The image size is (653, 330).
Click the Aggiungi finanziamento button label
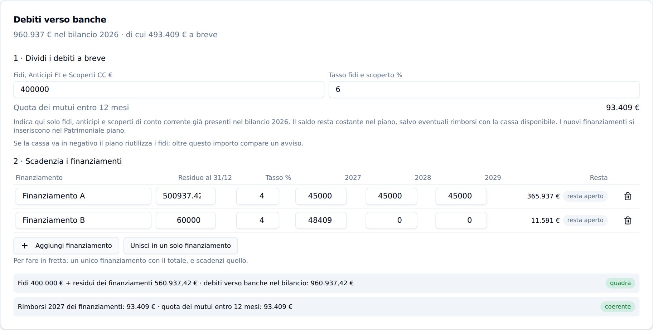click(x=74, y=246)
